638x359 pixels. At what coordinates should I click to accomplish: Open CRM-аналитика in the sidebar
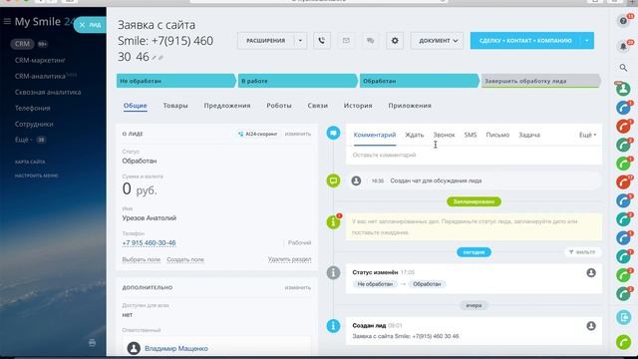40,76
